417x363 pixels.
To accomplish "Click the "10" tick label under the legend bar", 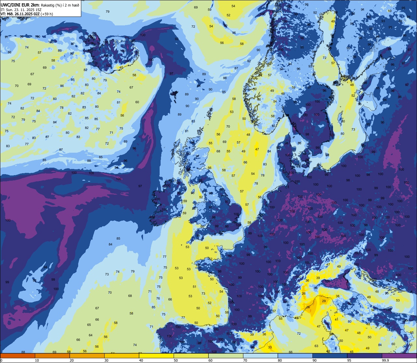I will click(37, 360).
